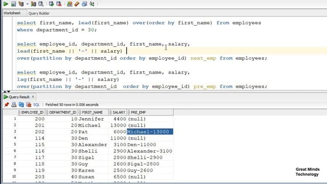Click the red-marked grid icon in result toolbar
Screen dimensions: 327x184
coord(29,104)
